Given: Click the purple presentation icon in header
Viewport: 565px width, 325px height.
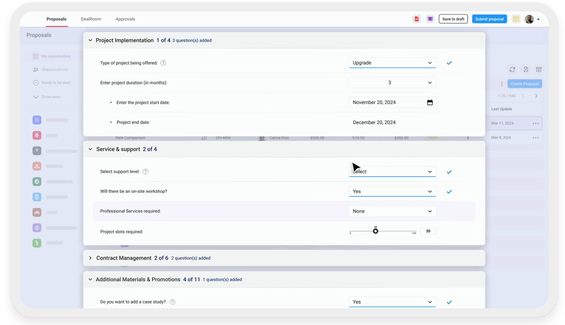Looking at the screenshot, I should pyautogui.click(x=430, y=19).
